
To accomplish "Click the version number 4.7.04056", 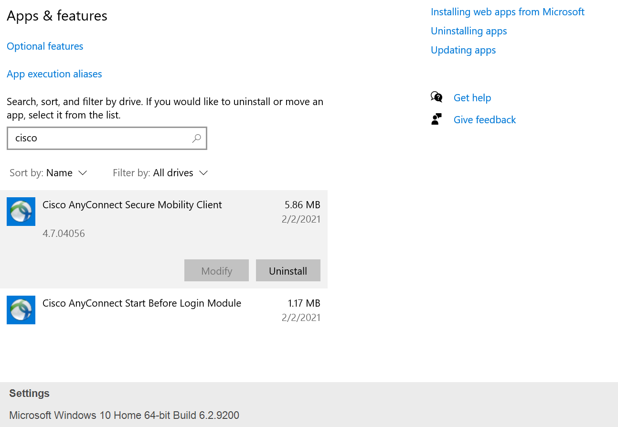I will tap(64, 234).
